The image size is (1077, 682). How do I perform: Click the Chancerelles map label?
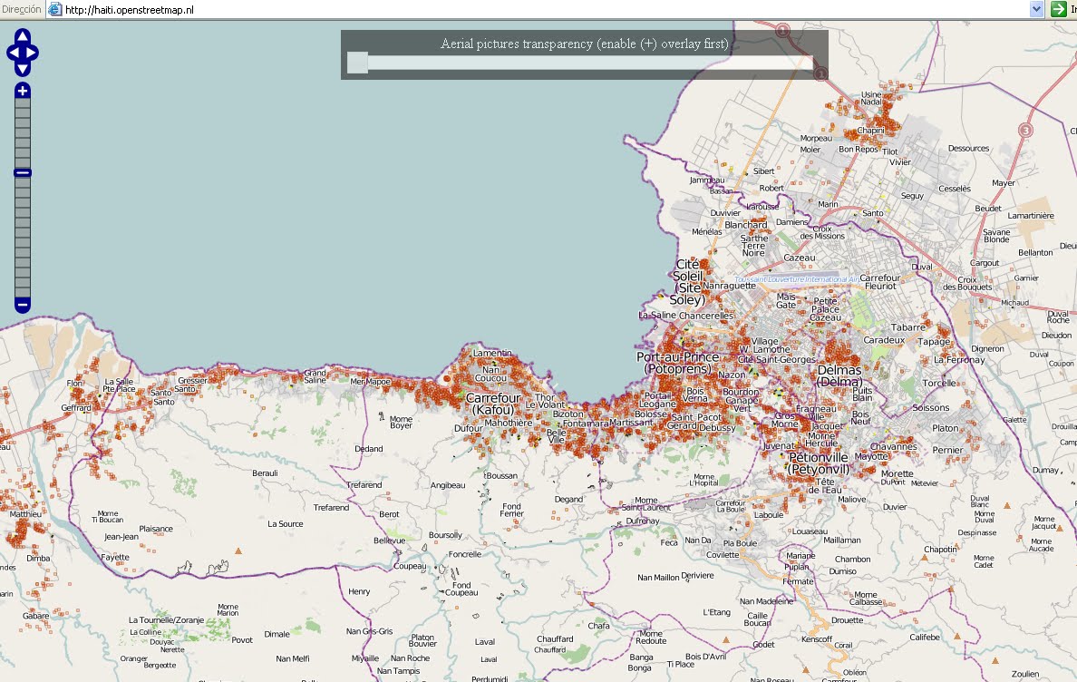pyautogui.click(x=706, y=316)
